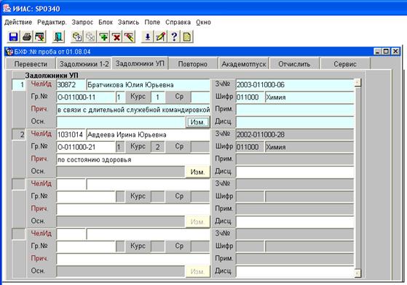Screen dimensions: 407x285
Task: Click the empty Прим. field of record 1
Action: pos(295,110)
